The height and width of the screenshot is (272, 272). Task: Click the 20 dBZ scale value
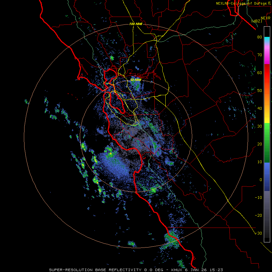pyautogui.click(x=260, y=144)
